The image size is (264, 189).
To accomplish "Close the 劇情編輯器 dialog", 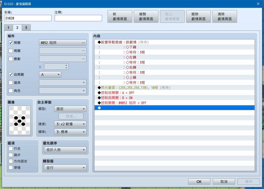I will point(258,4).
